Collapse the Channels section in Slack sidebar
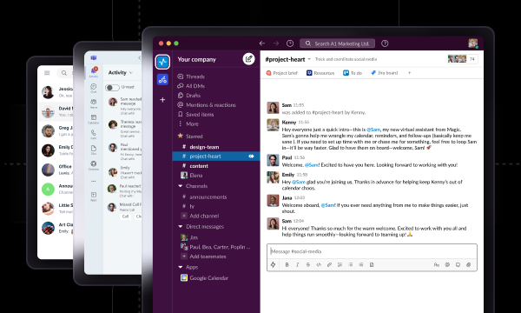This screenshot has width=521, height=313. click(x=181, y=186)
